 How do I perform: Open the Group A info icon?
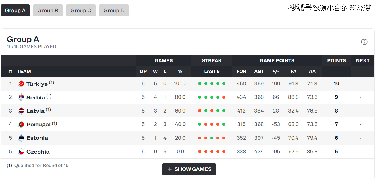(x=364, y=42)
